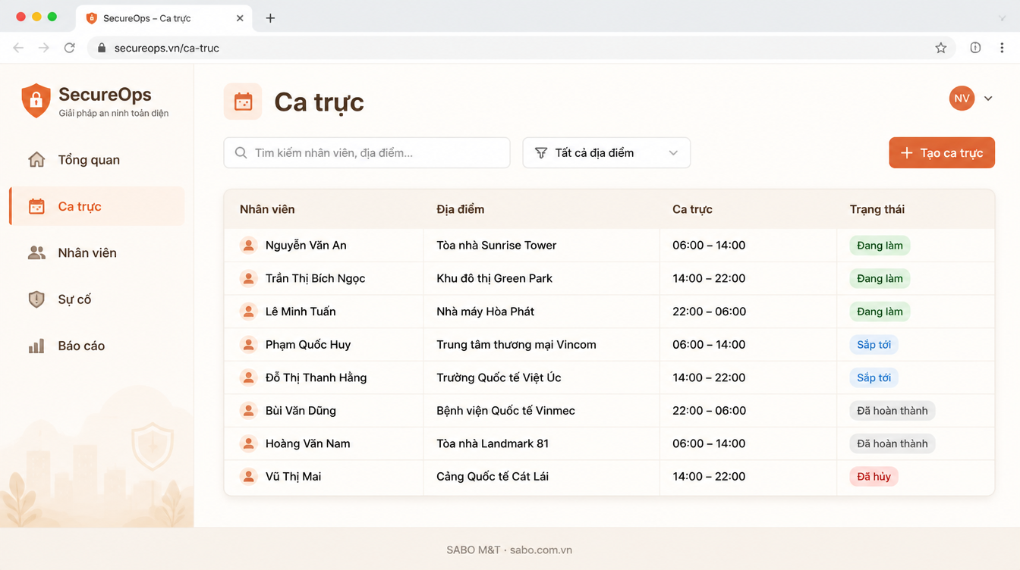Click Nhà máy Hòa Phát cell
Screen dimensions: 1020x570
[485, 312]
